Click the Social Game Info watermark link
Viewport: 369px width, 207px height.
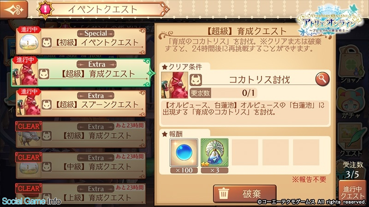coord(31,201)
